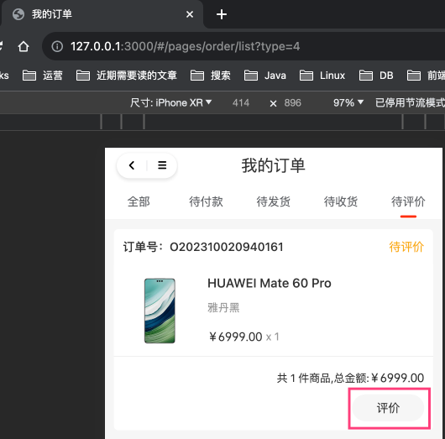This screenshot has height=439, width=445.
Task: Open the HUAWEI Mate 60 Pro product image
Action: tap(160, 311)
